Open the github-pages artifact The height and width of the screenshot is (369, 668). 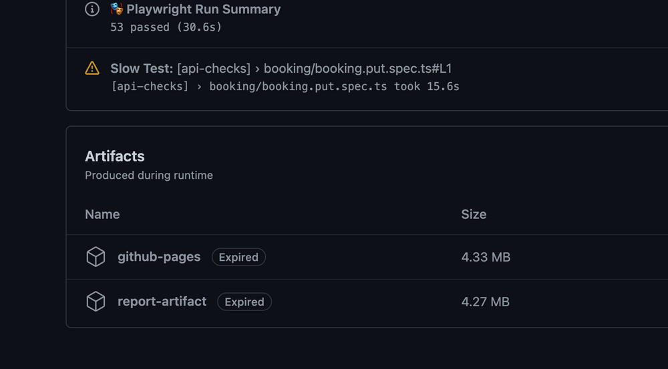point(159,257)
